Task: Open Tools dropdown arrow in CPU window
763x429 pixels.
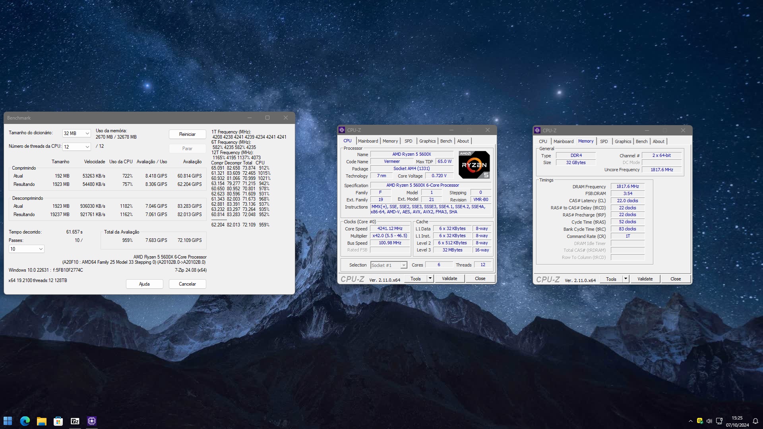Action: pyautogui.click(x=430, y=278)
